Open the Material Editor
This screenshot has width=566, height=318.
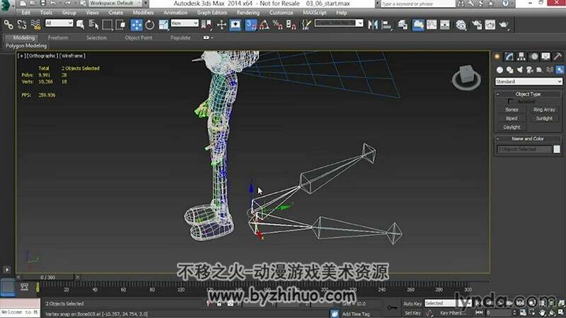pyautogui.click(x=461, y=25)
